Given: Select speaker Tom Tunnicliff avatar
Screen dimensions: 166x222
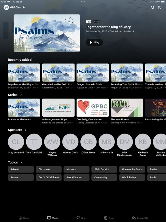Looking at the screenshot, I should (x=34, y=142).
